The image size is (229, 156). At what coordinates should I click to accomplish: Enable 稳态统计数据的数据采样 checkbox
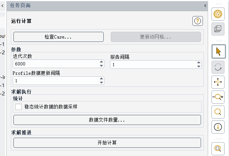pos(19,107)
